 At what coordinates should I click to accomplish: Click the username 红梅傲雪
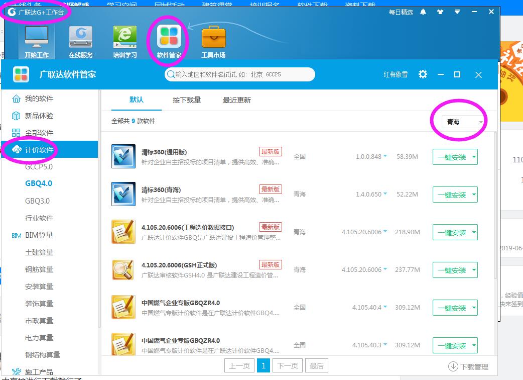(396, 74)
